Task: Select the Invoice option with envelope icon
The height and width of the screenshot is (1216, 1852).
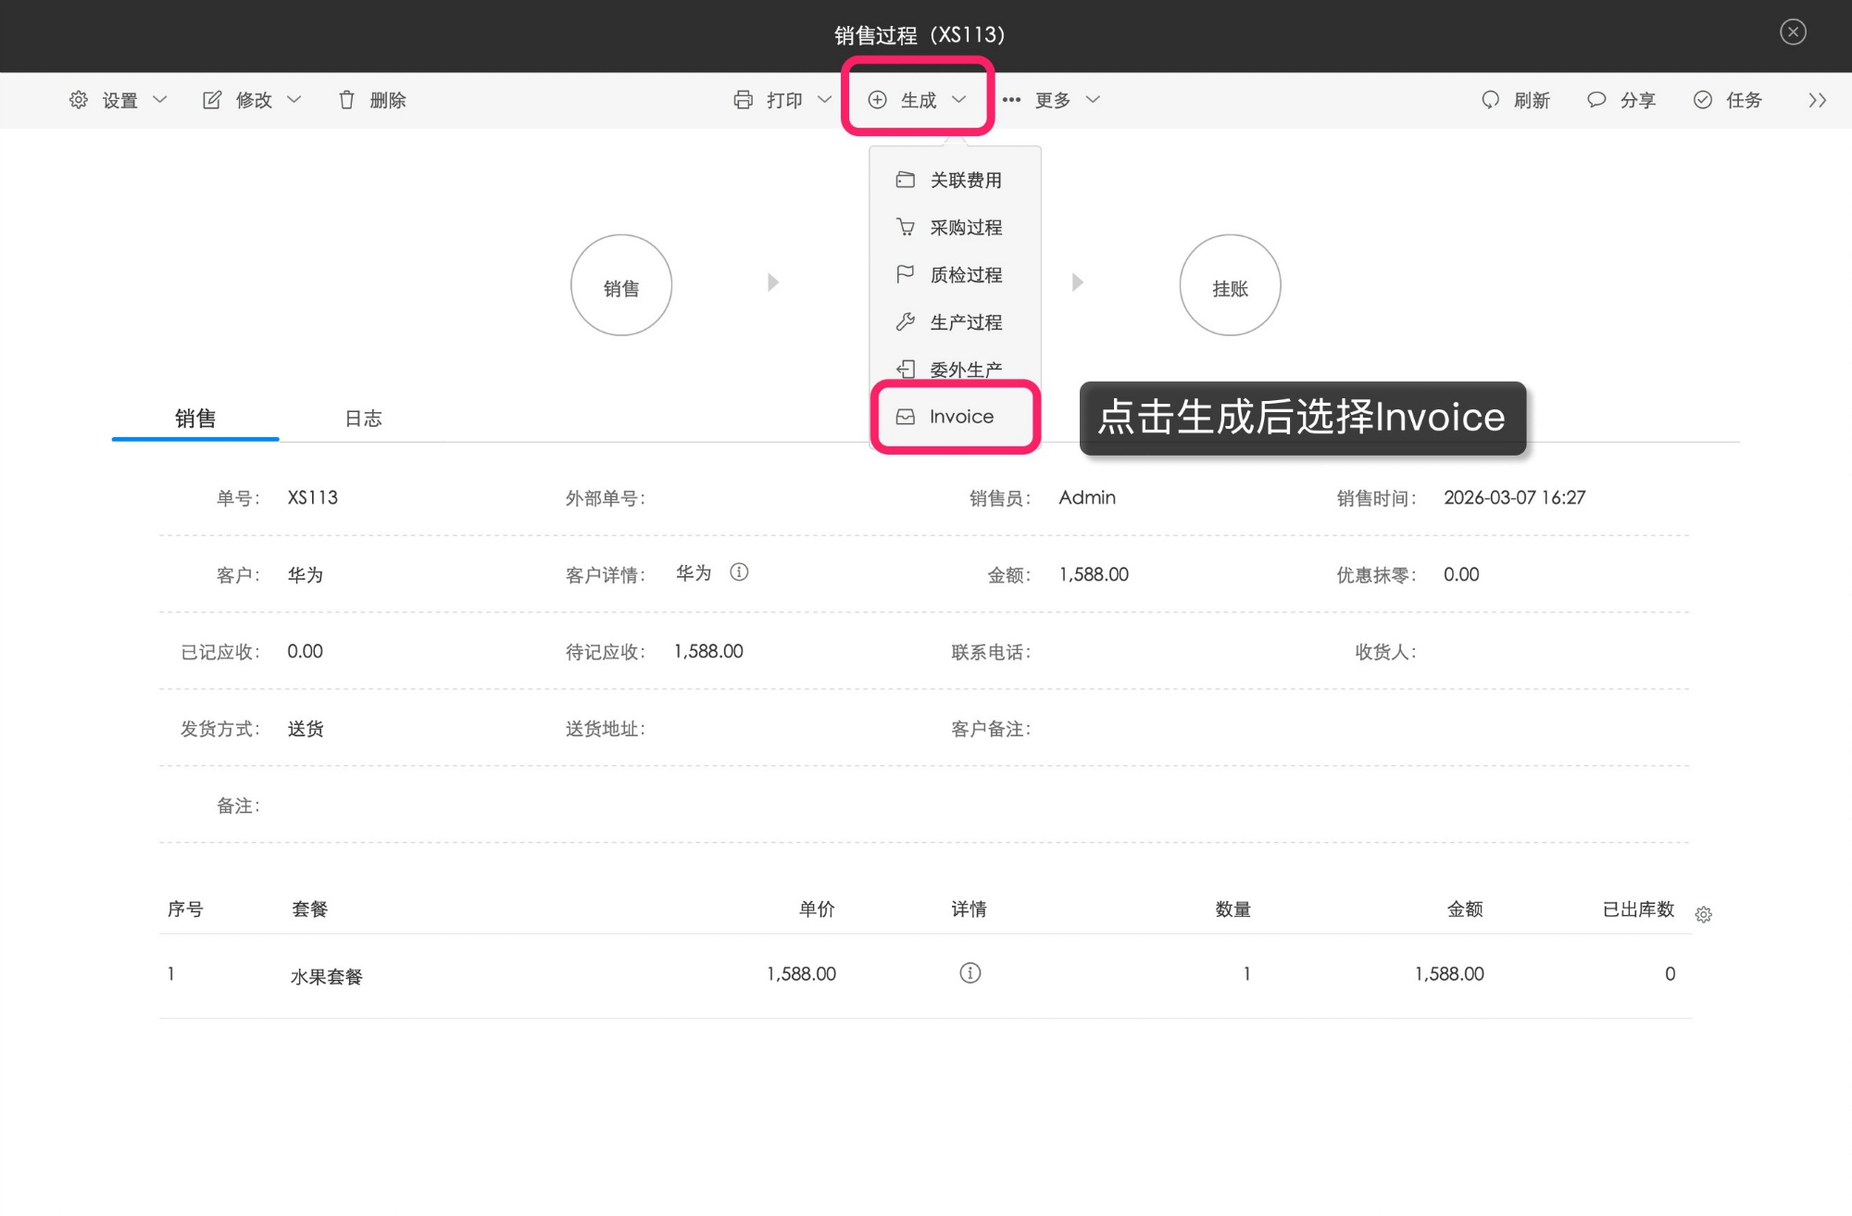Action: (956, 417)
